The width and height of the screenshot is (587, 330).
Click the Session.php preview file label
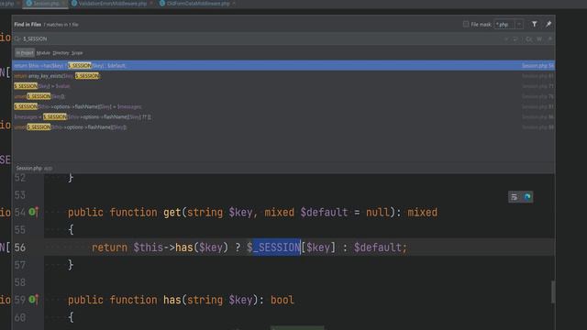click(x=28, y=169)
